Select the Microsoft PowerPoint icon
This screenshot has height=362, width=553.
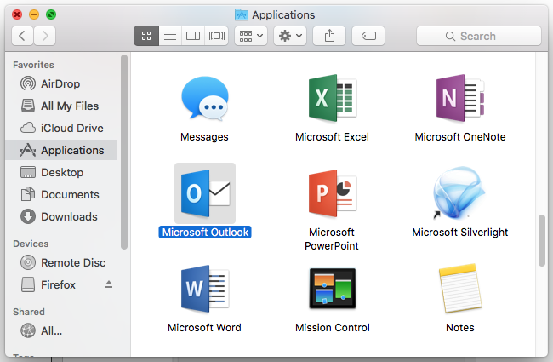[333, 193]
